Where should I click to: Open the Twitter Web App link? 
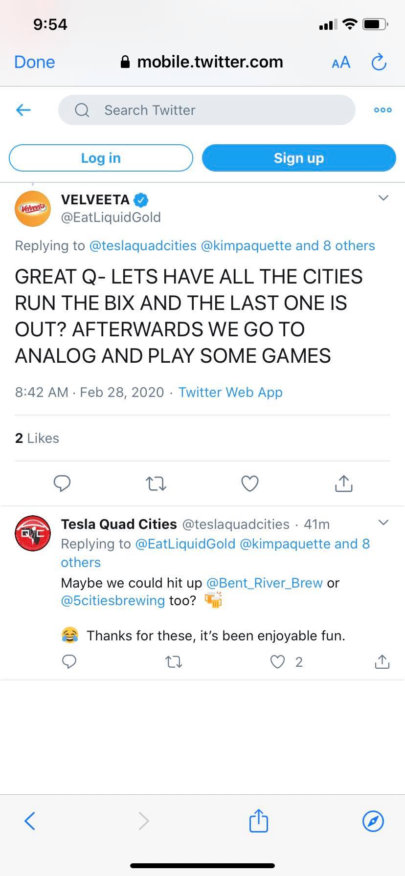tap(230, 392)
